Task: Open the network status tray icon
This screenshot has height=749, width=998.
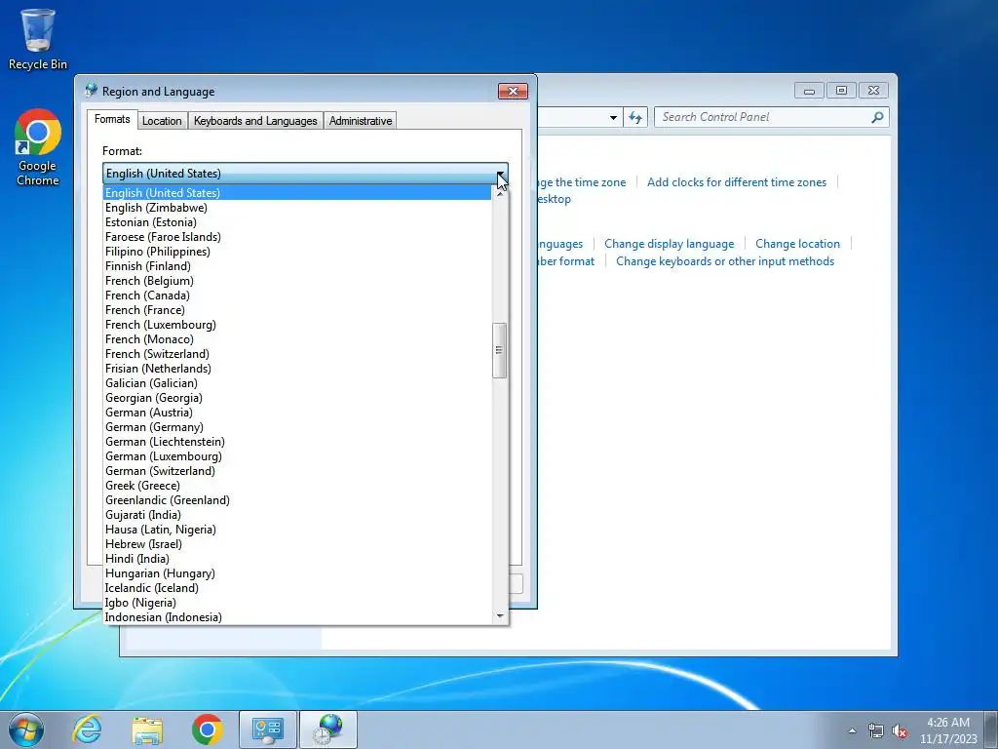Action: coord(876,730)
